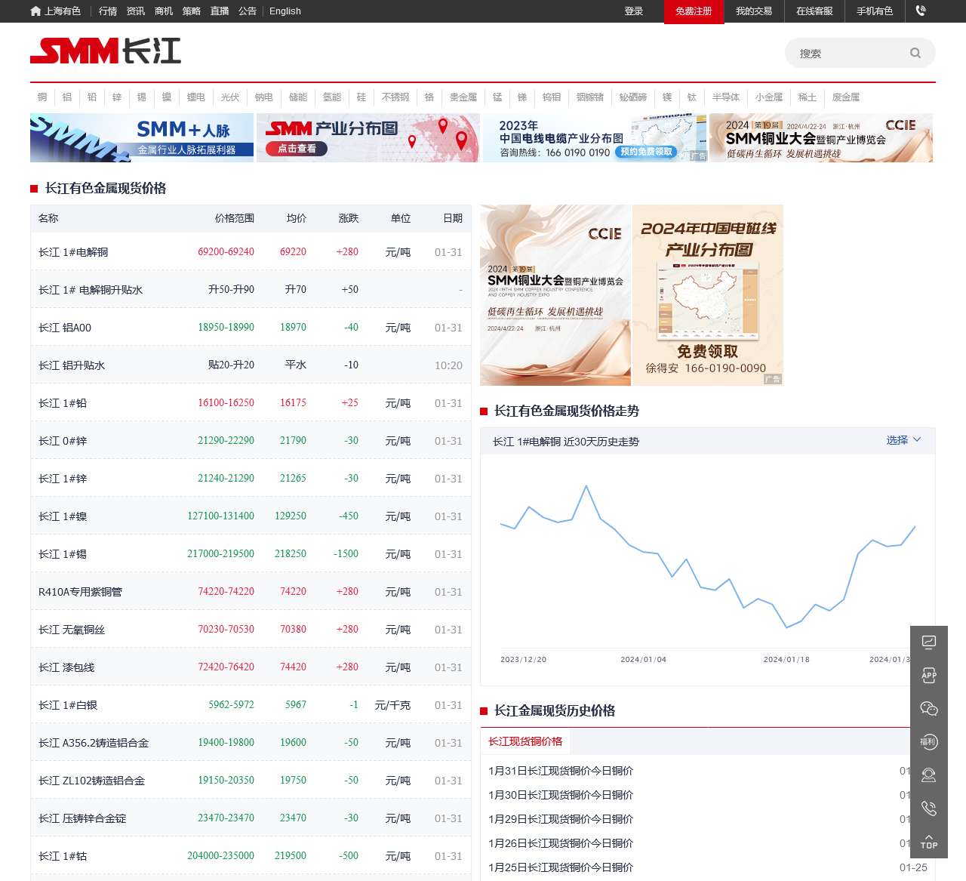The image size is (966, 881).
Task: Switch to English language link
Action: pos(285,11)
